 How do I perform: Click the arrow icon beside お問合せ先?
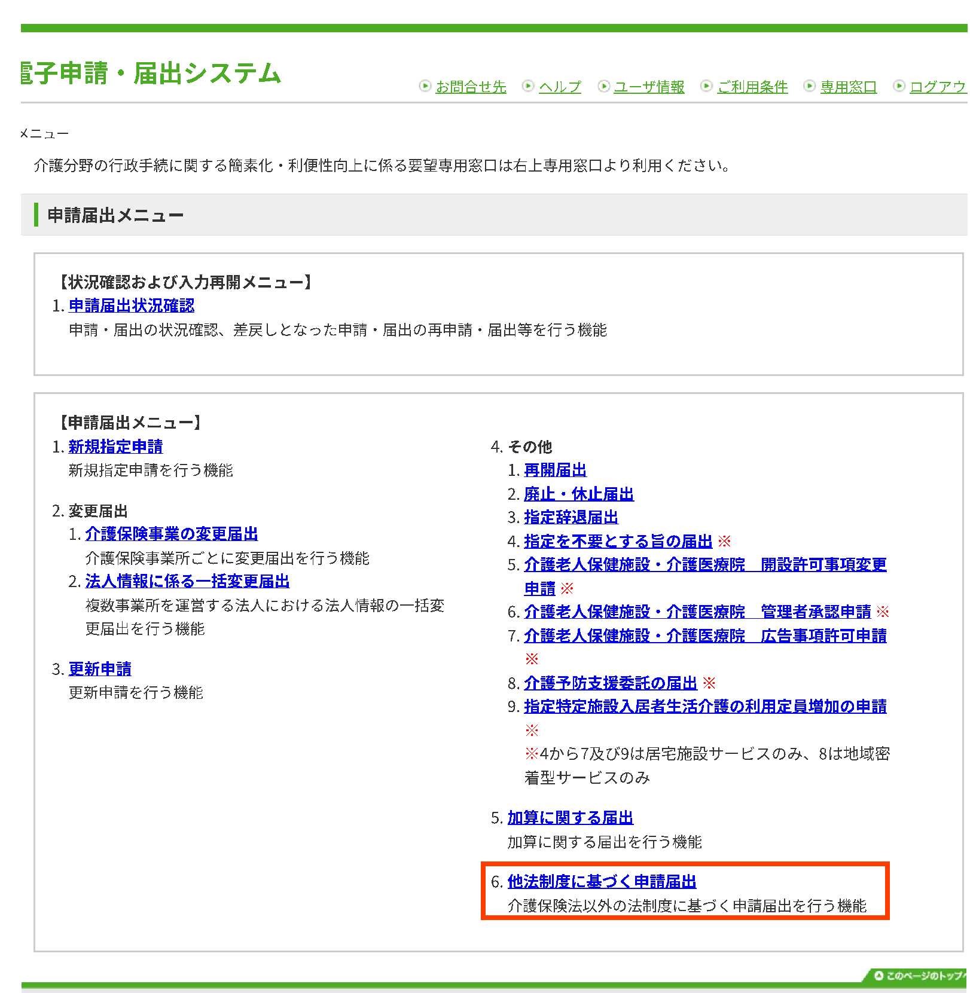pyautogui.click(x=425, y=86)
